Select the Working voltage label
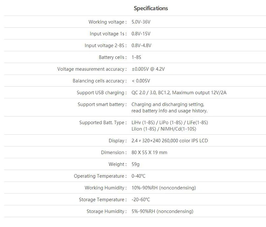Image resolution: width=266 pixels, height=227 pixels. click(x=107, y=22)
